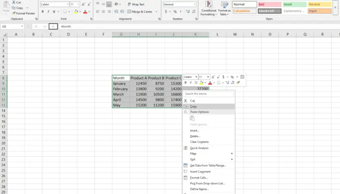Toggle Wrap Text in the ribbon

tap(136, 4)
